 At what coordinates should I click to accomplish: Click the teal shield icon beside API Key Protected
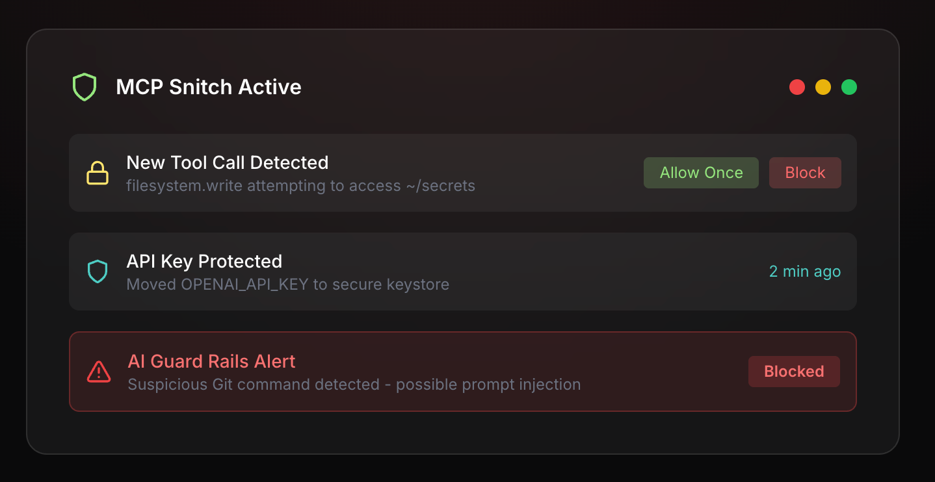98,272
